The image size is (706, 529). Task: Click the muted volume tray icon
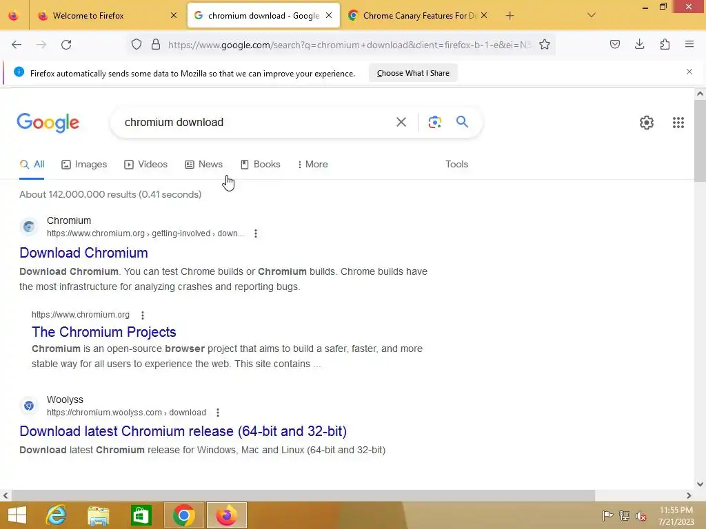tap(641, 515)
